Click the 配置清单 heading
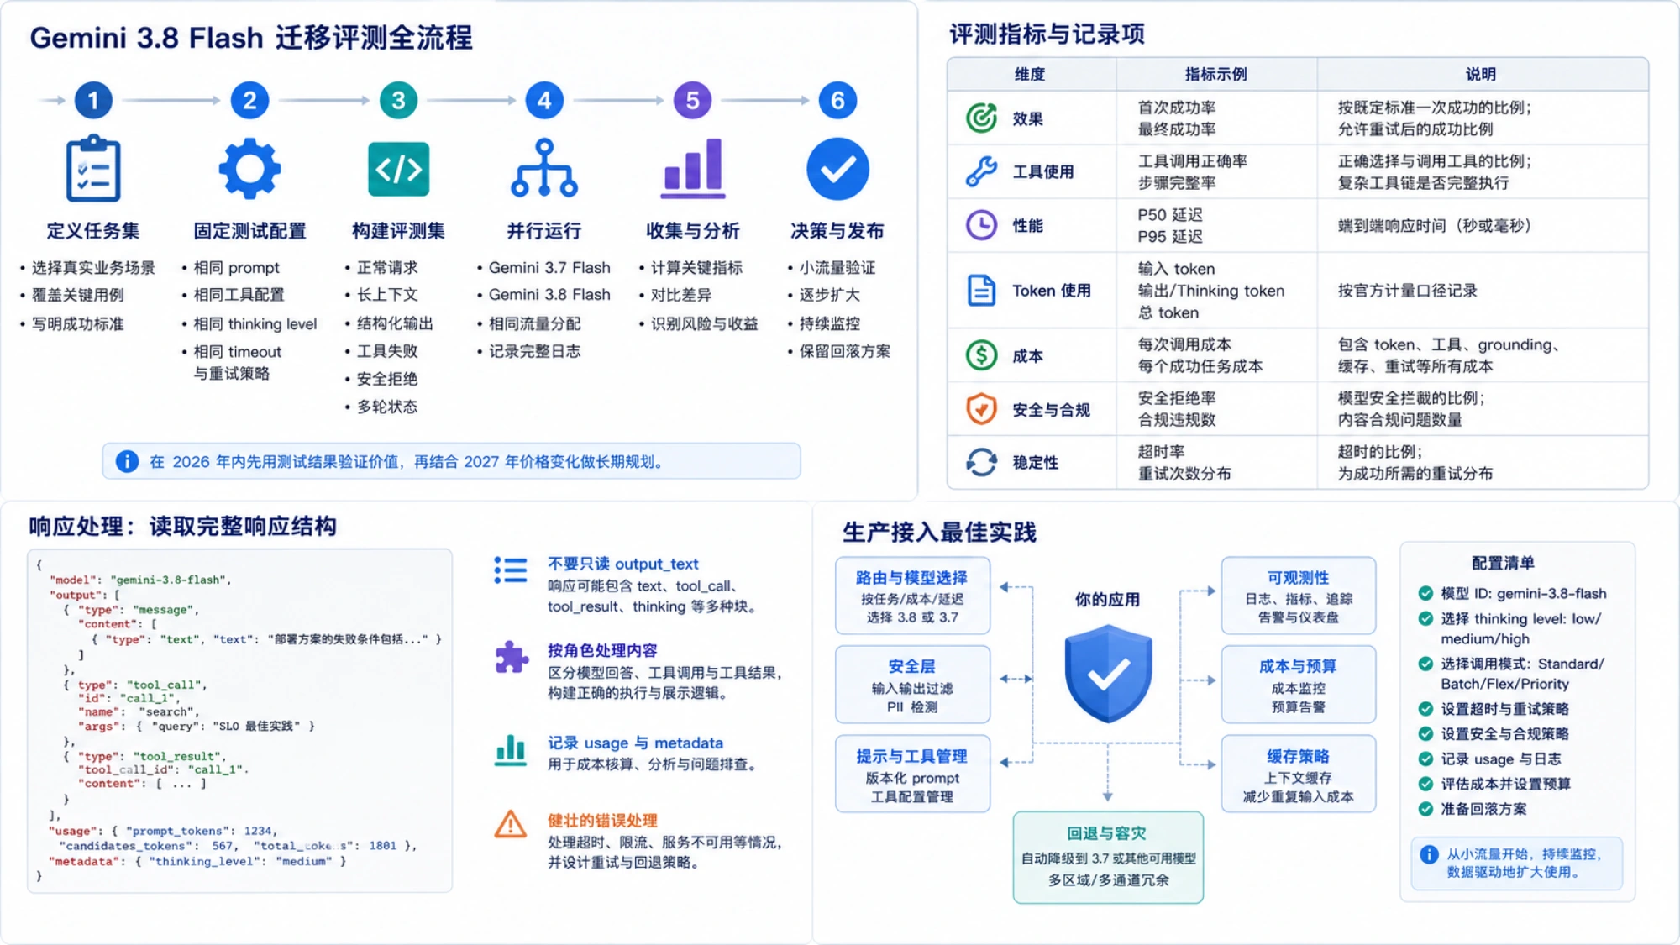Screen dimensions: 1680x945 click(1503, 563)
